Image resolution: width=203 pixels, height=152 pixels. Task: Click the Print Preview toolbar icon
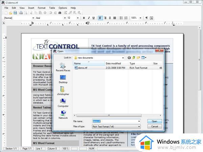26,13
